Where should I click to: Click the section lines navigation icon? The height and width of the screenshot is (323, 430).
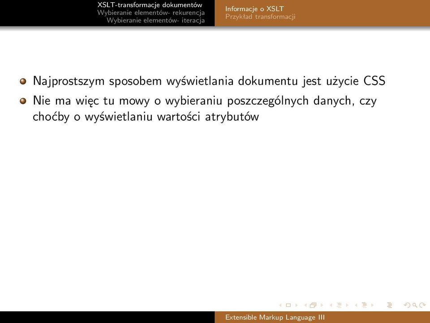pyautogui.click(x=365, y=305)
